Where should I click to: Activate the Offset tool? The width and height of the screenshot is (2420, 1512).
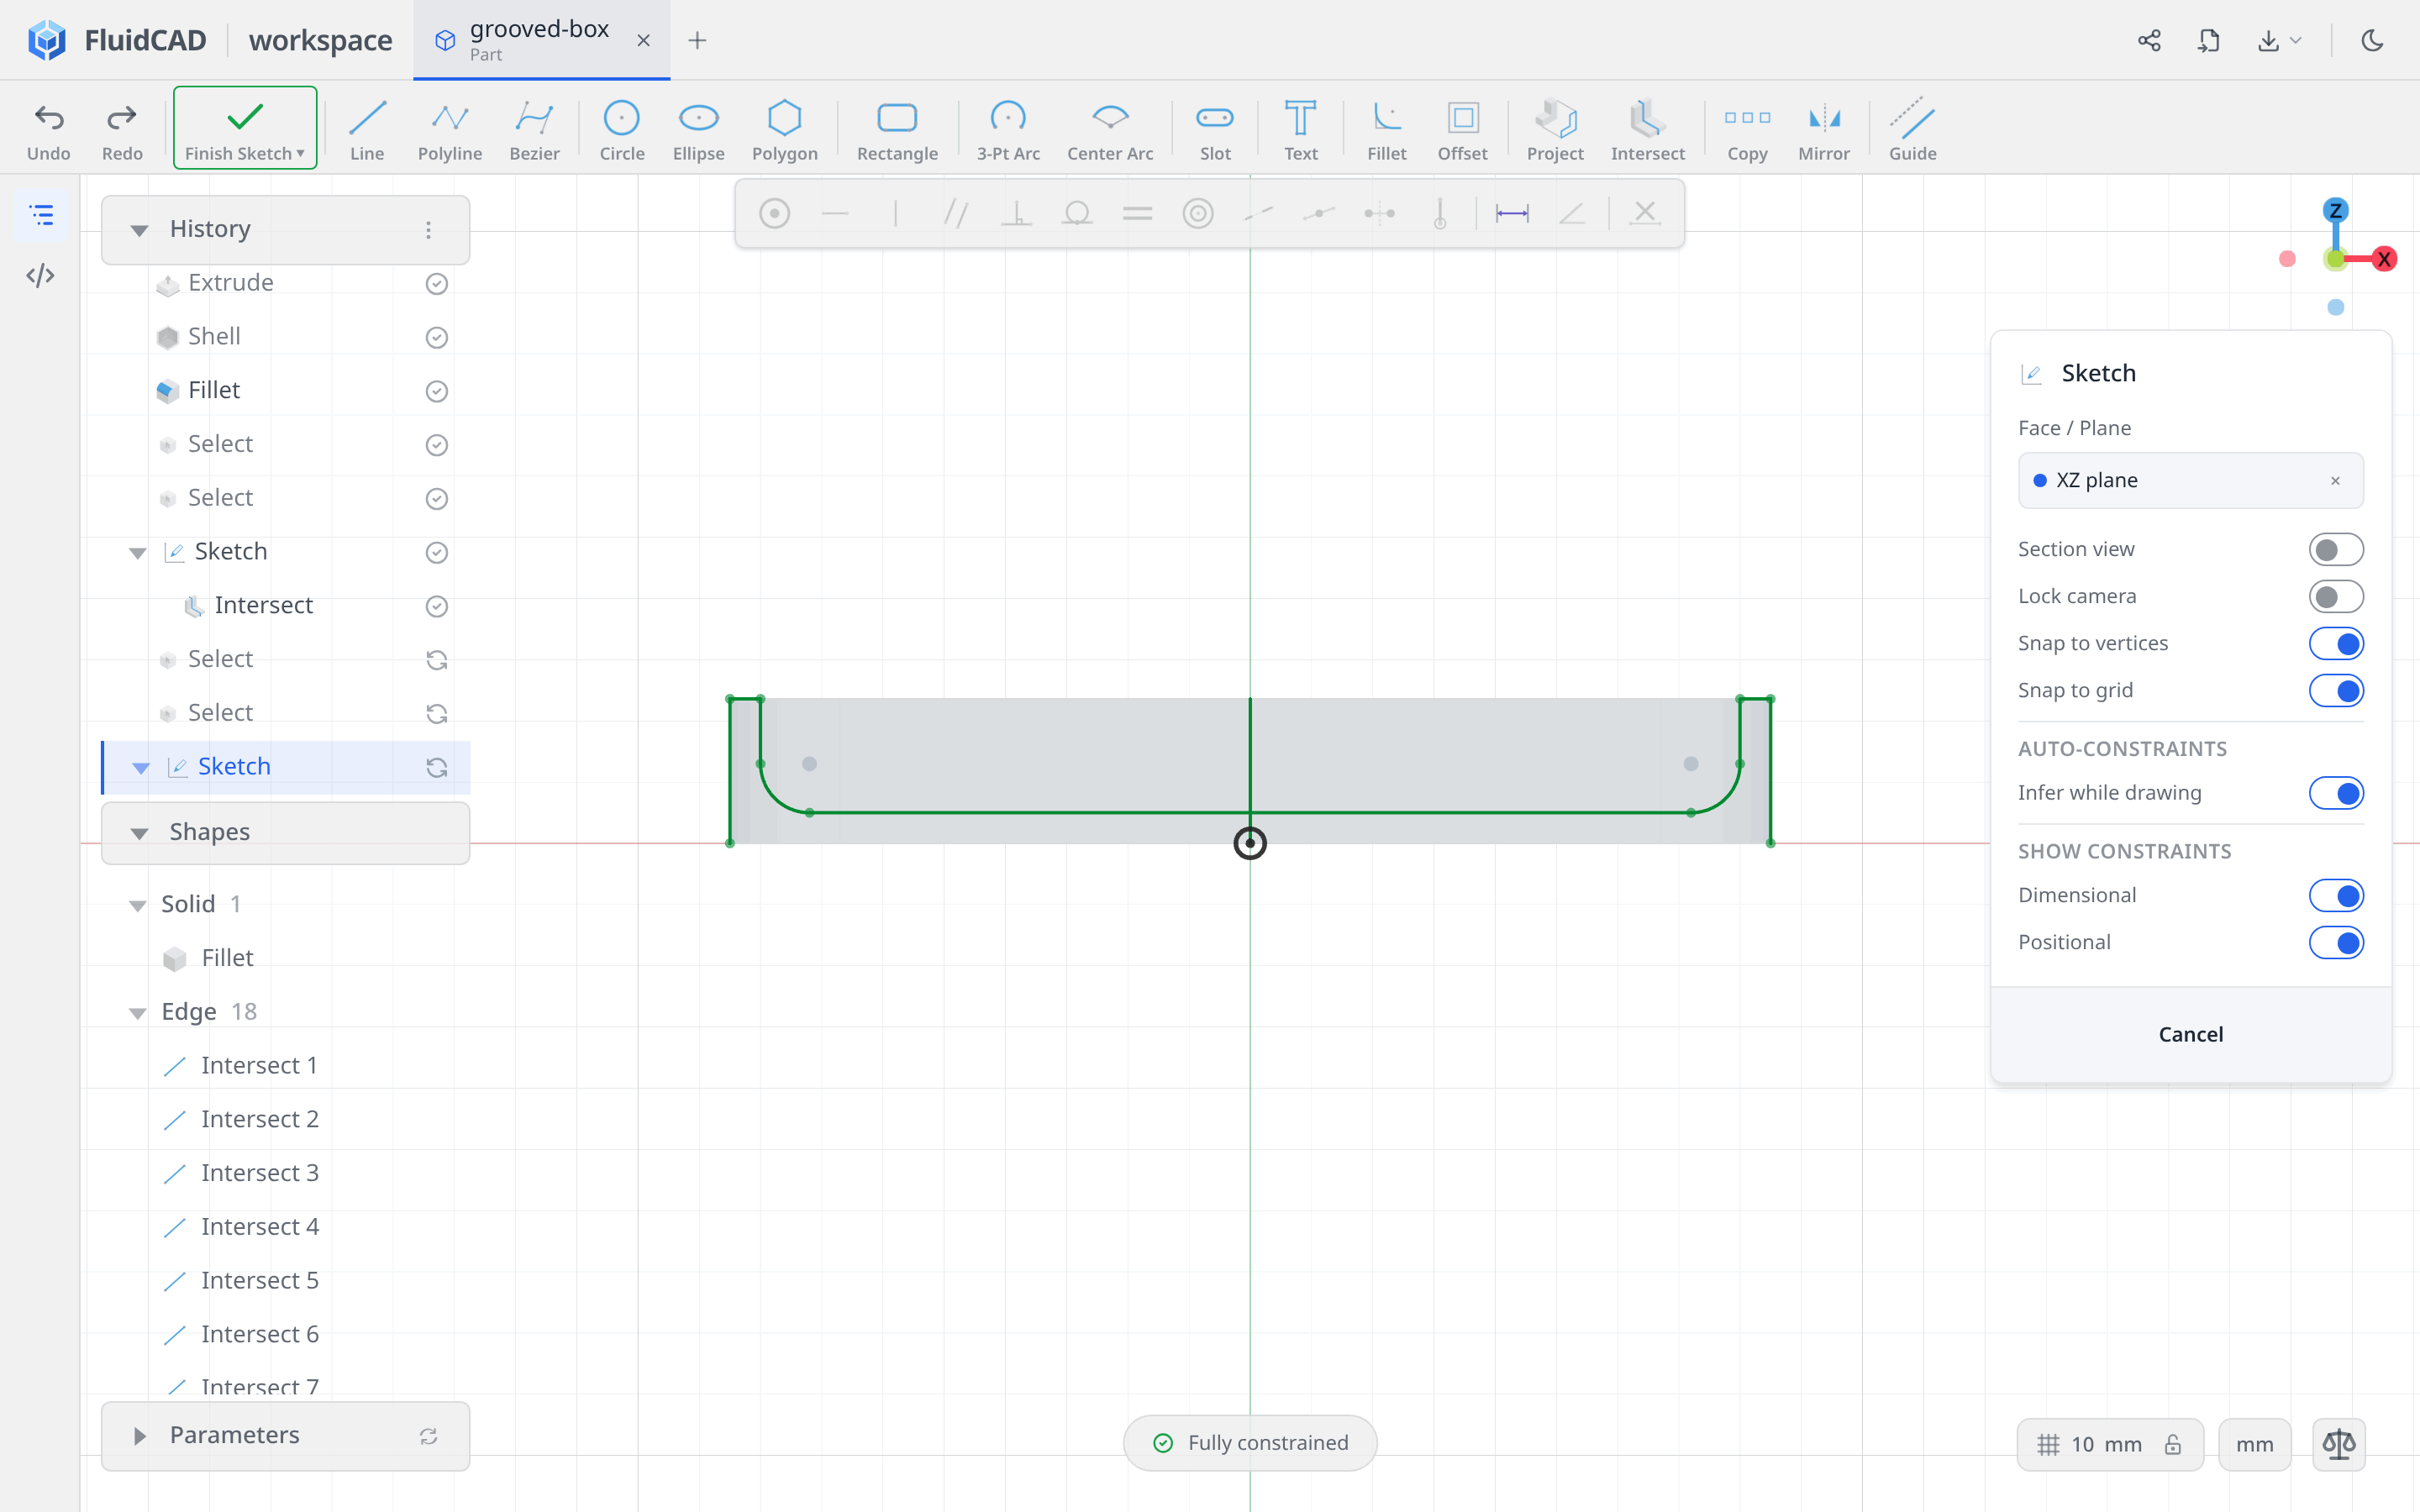(1462, 130)
